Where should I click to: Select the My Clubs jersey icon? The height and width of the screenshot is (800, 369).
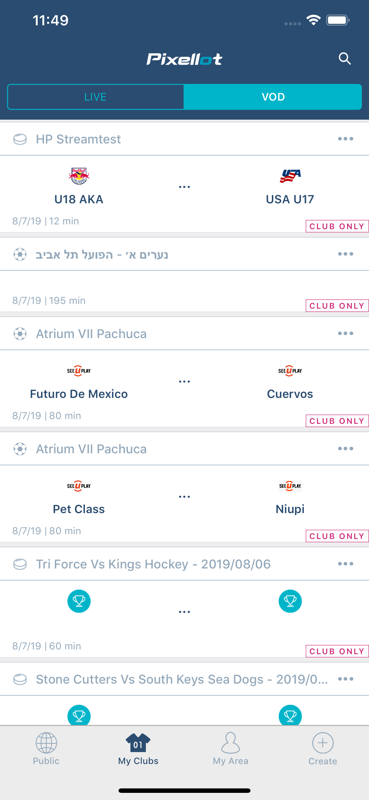pyautogui.click(x=138, y=743)
